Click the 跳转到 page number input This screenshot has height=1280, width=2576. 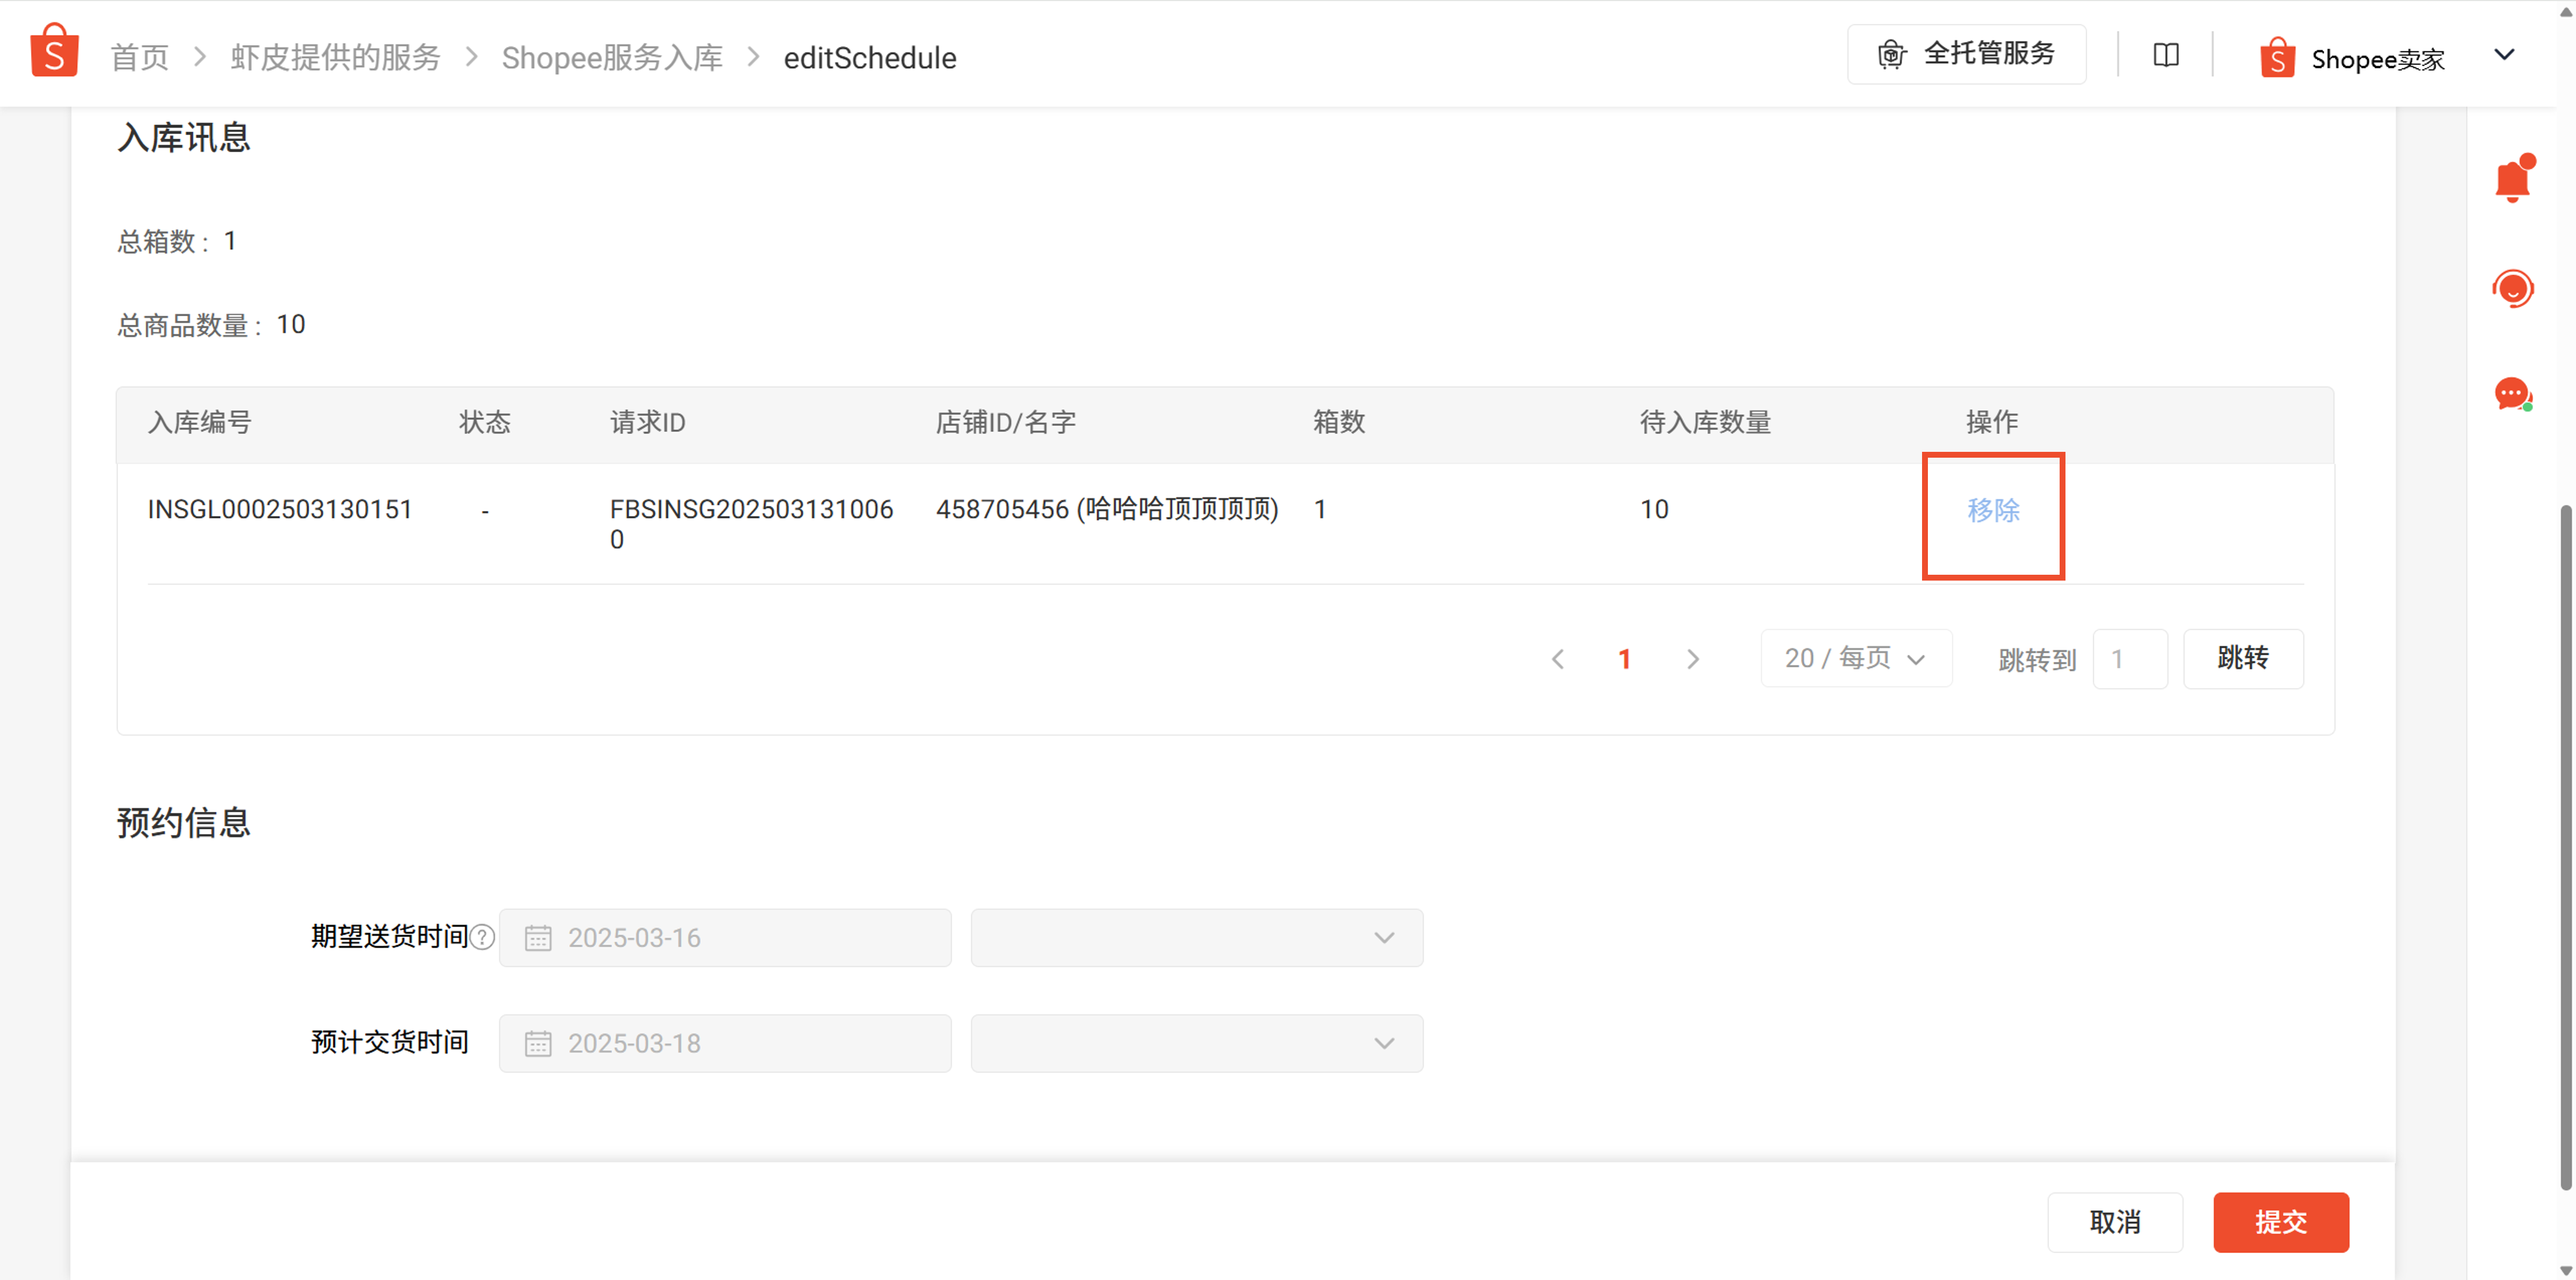(2129, 659)
